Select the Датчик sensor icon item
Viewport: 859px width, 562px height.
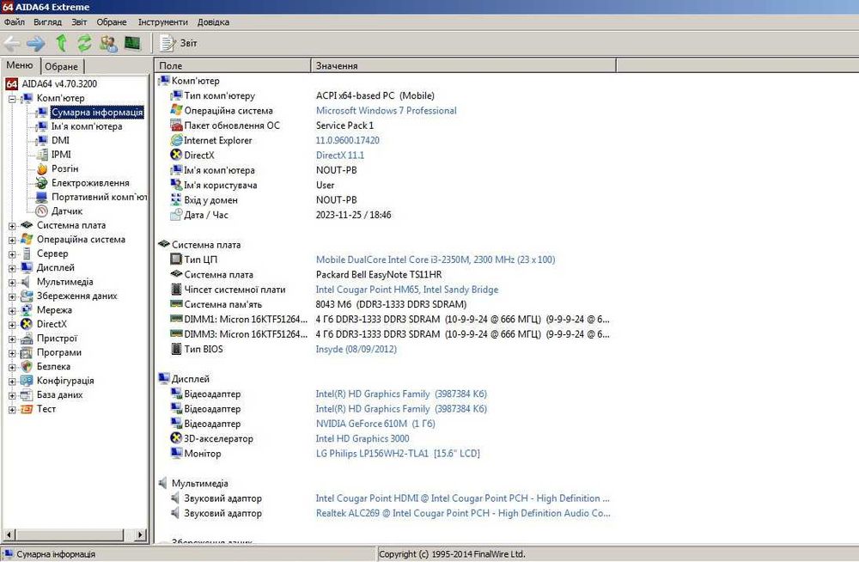point(41,211)
